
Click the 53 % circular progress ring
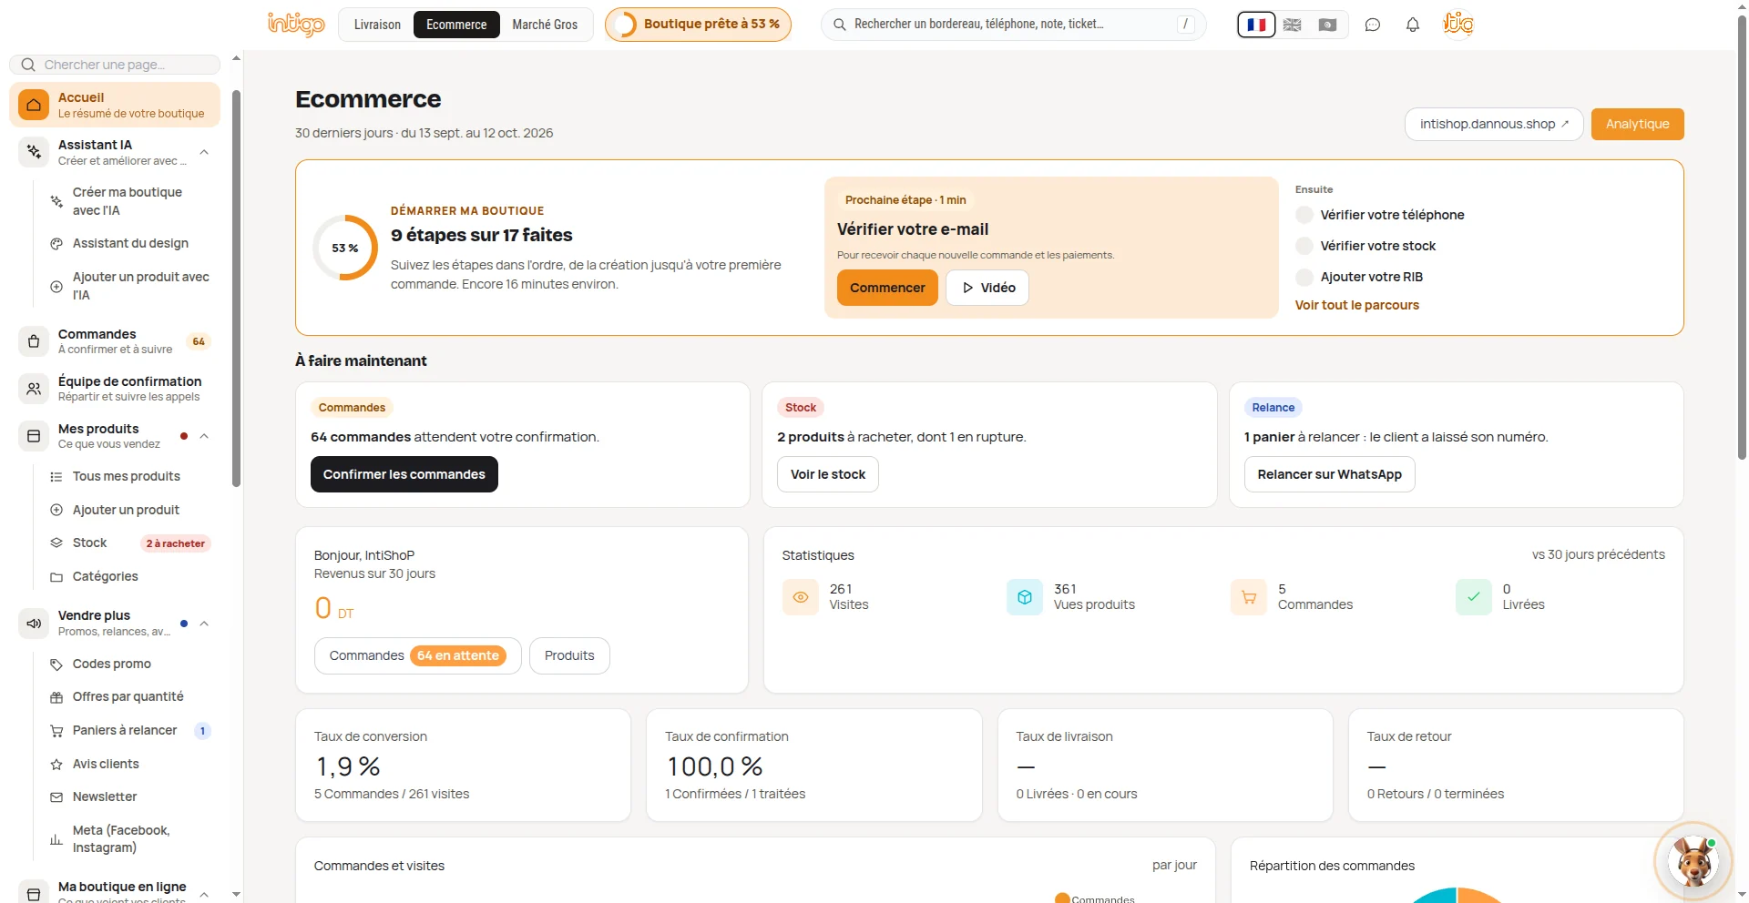click(345, 248)
